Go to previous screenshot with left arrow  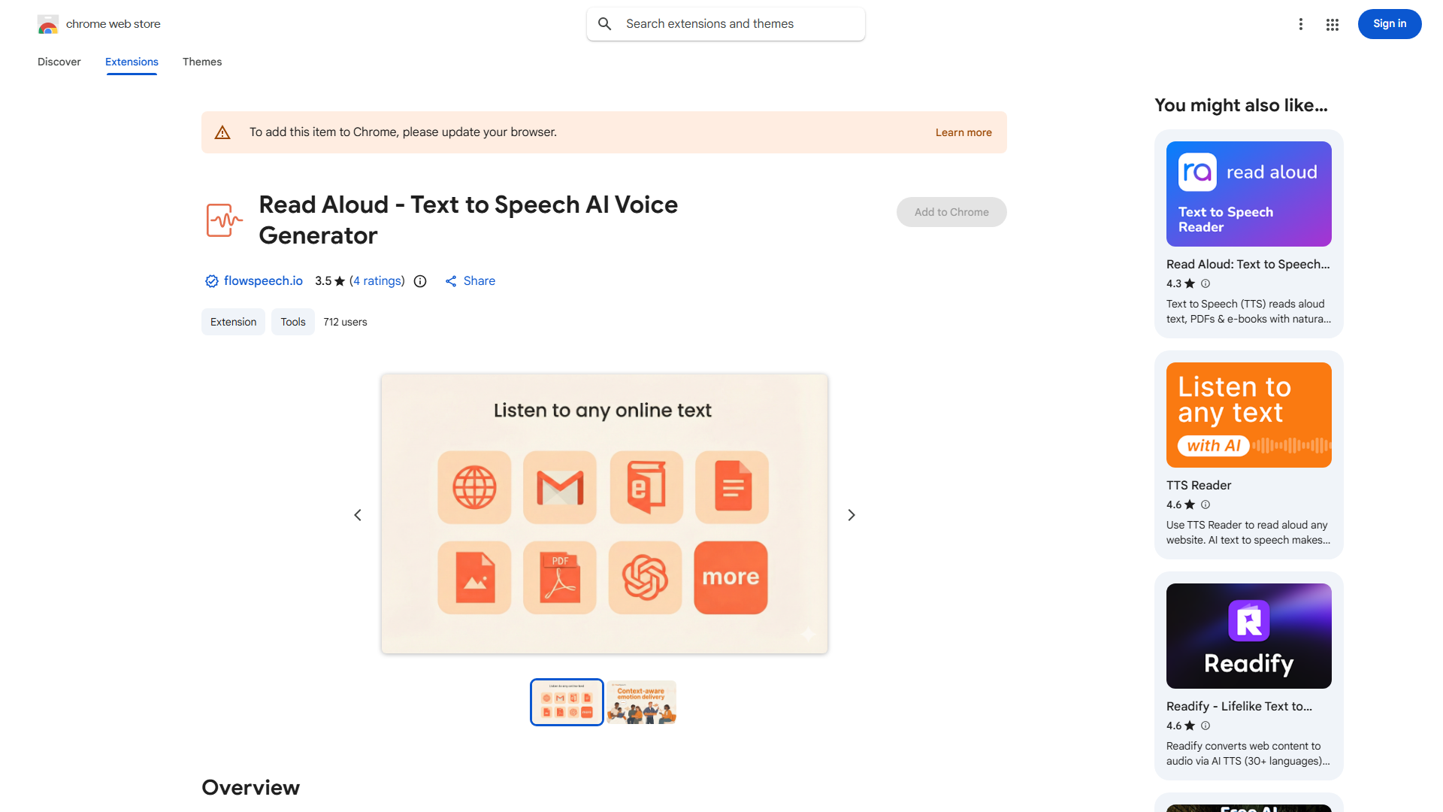click(358, 515)
